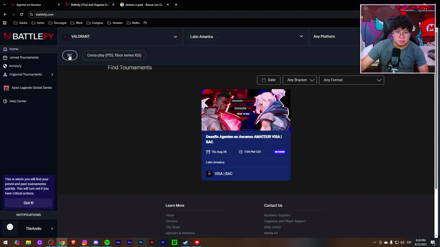Select the PC platform filter chip
Viewport: 440px width, 247px height.
pos(70,55)
